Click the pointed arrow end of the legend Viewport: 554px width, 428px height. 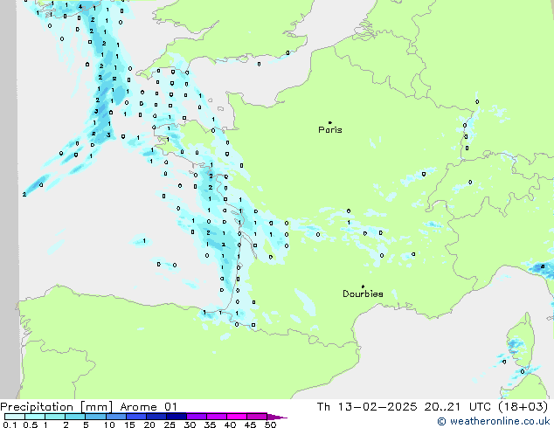(277, 417)
